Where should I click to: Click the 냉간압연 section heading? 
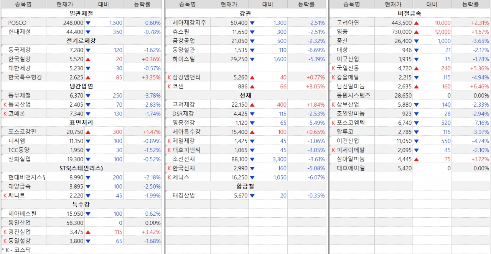pyautogui.click(x=81, y=86)
